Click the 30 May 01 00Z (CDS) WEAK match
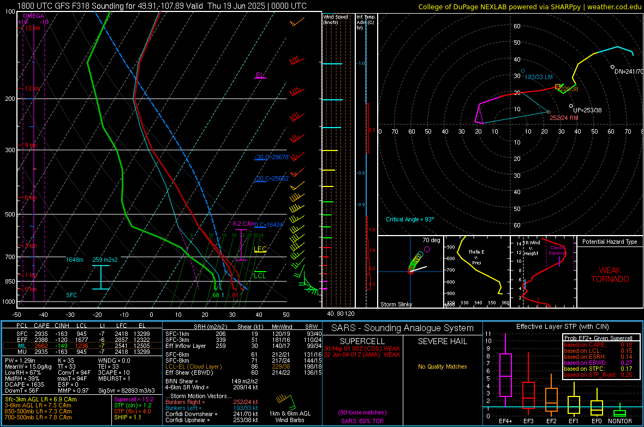The image size is (644, 427). pos(362,348)
